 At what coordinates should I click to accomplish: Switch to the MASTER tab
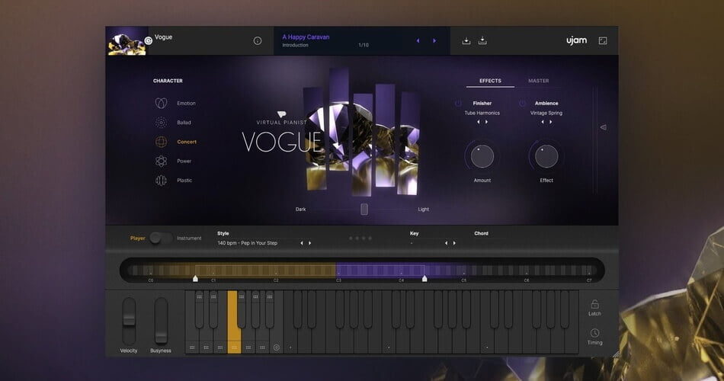click(538, 81)
